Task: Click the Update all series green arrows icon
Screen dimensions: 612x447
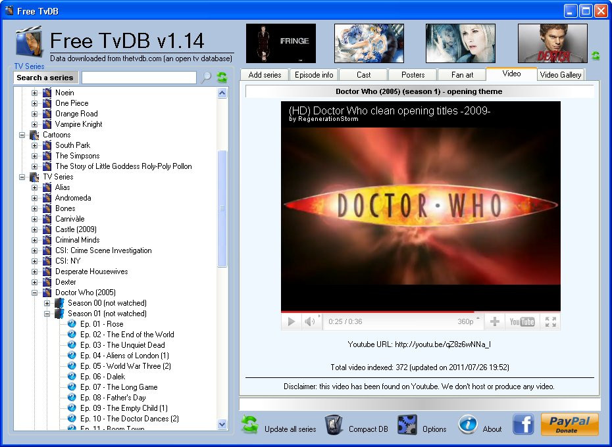Action: [x=249, y=425]
